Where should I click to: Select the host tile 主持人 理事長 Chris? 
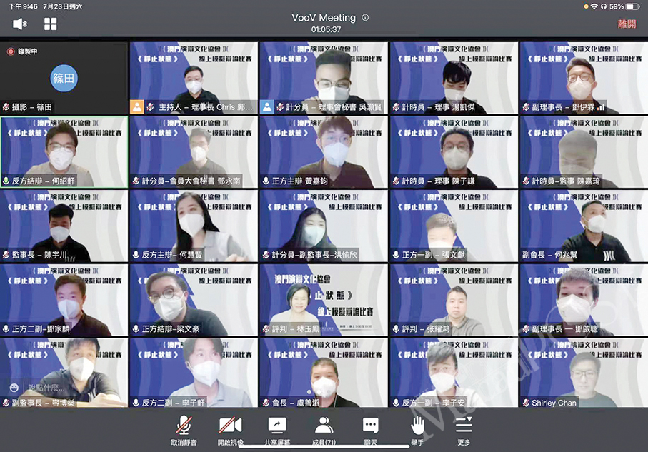tap(193, 77)
